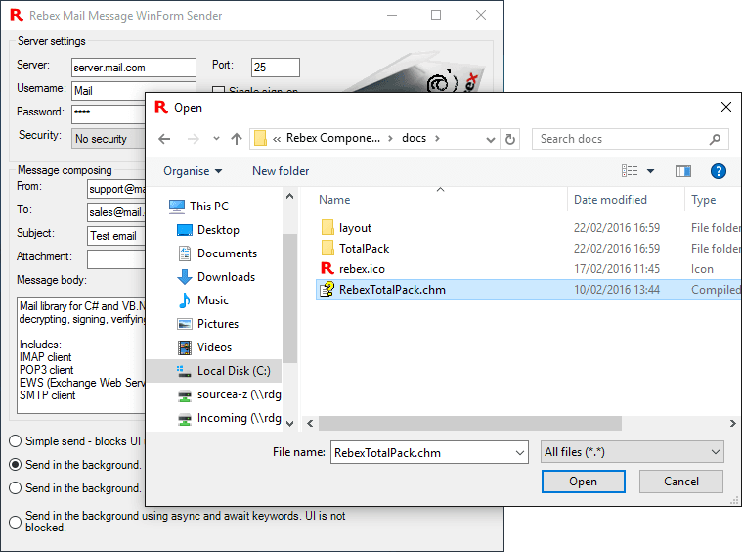Select the layout folder name

tap(356, 228)
